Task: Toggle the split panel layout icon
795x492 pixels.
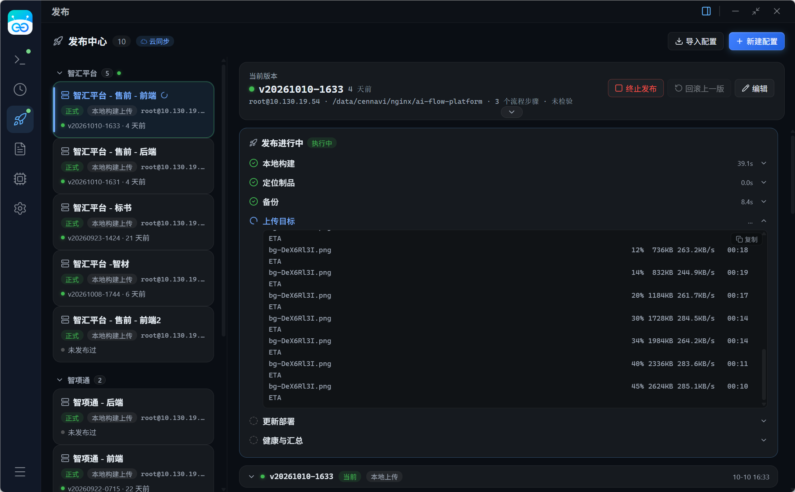Action: 706,11
